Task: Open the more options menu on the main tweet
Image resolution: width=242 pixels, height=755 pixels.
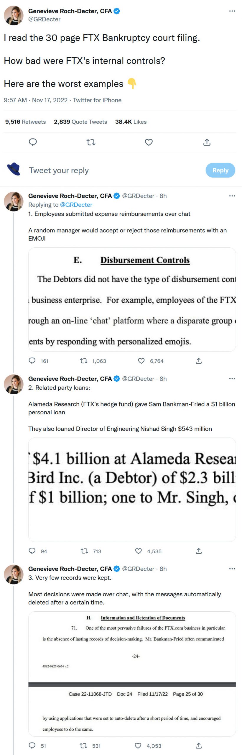Action: (232, 11)
